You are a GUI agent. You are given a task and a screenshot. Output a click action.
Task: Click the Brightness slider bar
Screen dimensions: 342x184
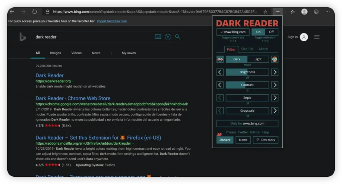coord(247,72)
